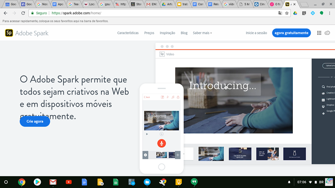Go back with browser back arrow

pos(6,13)
